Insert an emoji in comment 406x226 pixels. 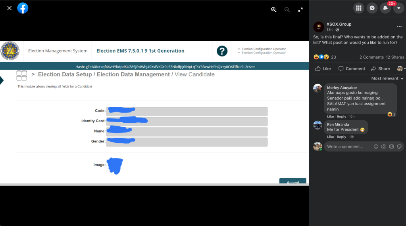[x=376, y=146]
